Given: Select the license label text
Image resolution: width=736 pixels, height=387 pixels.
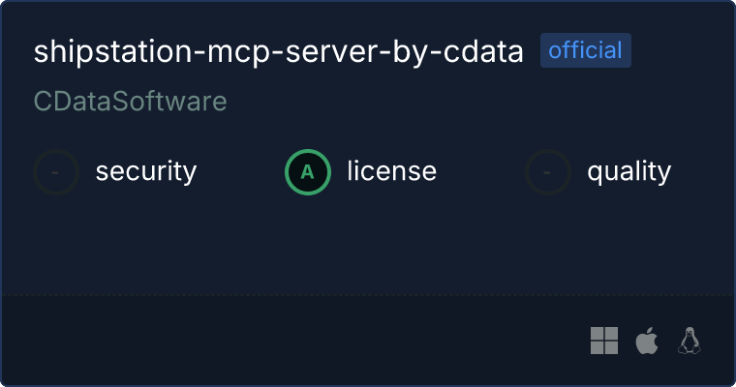Looking at the screenshot, I should (392, 170).
